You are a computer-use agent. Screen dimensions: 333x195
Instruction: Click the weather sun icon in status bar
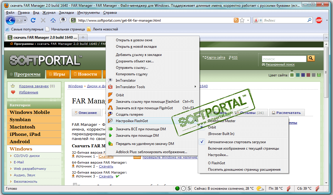[x=260, y=189]
